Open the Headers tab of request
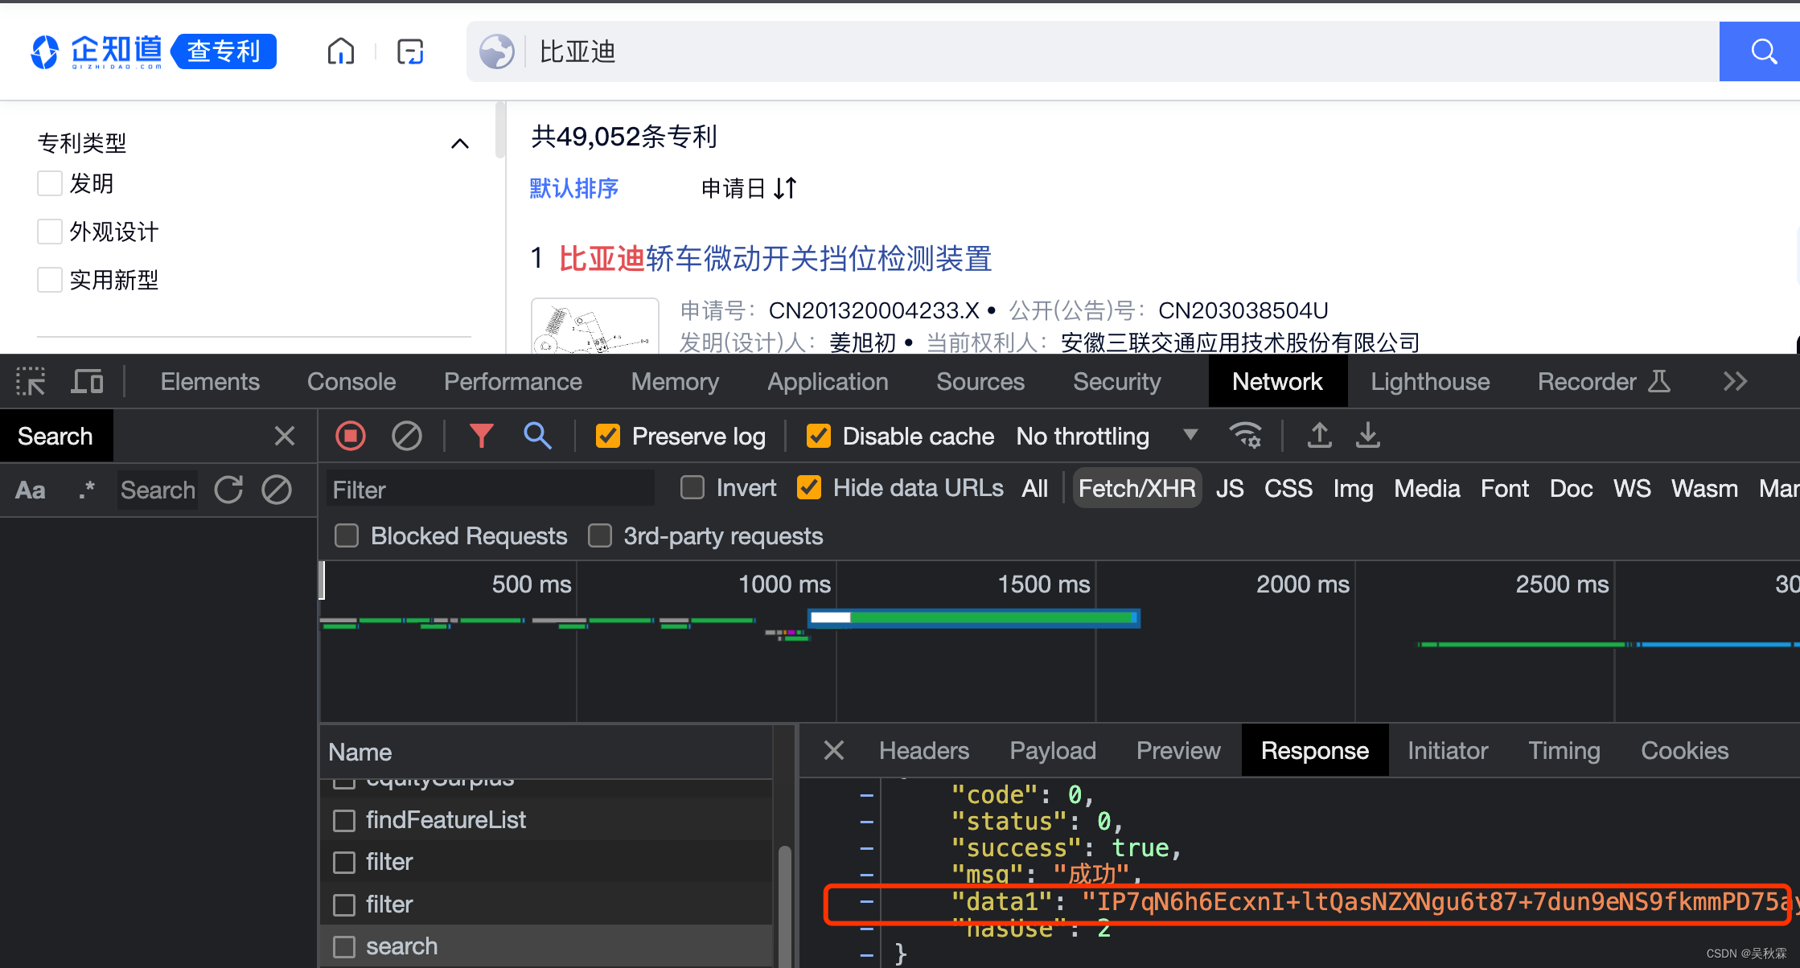 click(x=923, y=750)
